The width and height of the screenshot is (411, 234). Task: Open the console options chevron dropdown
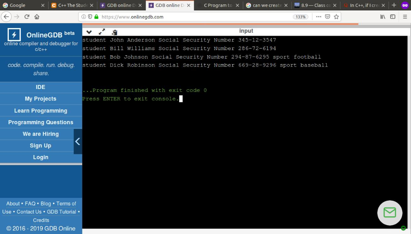click(88, 32)
